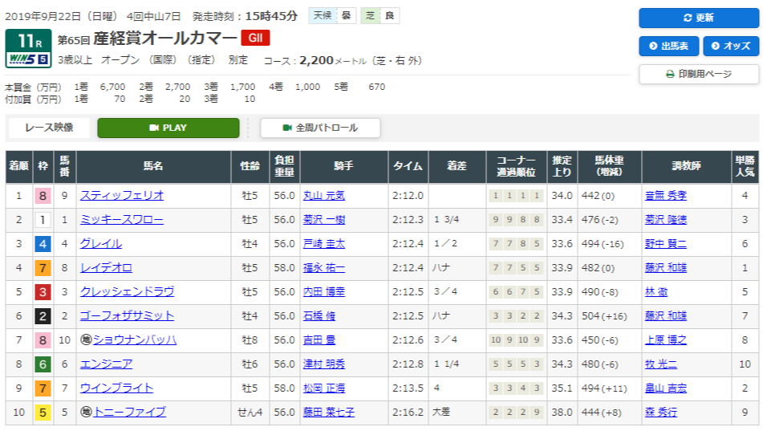Click the race title 産経賞オールカマー
This screenshot has height=431, width=763.
point(165,39)
